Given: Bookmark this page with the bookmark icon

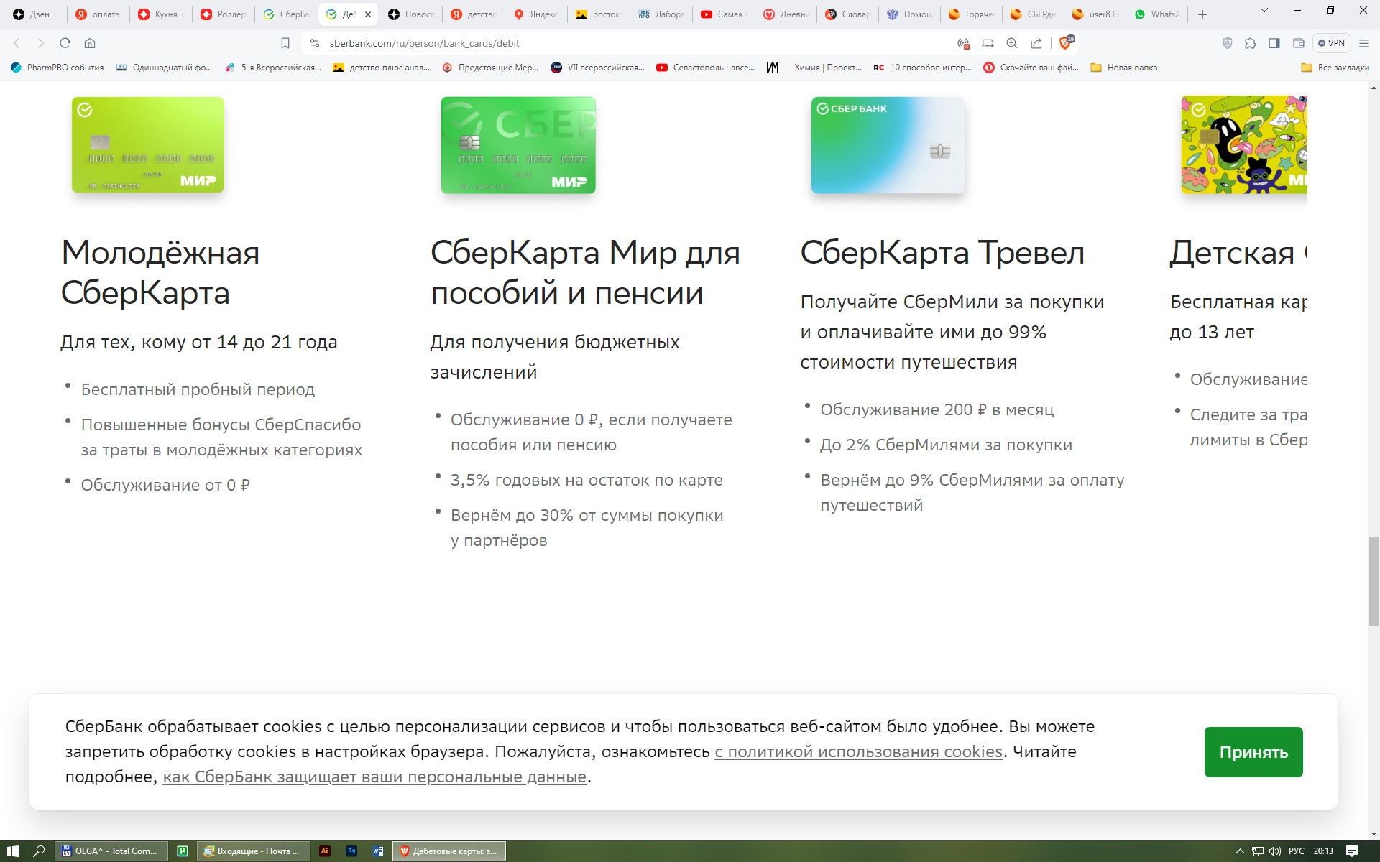Looking at the screenshot, I should pos(285,43).
